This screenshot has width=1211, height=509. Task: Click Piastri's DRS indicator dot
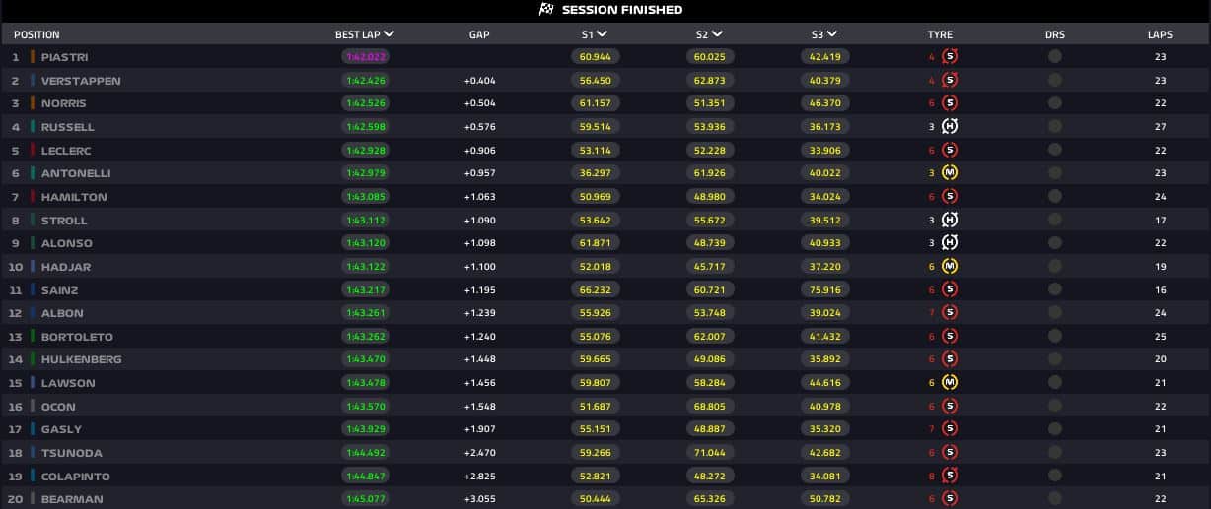tap(1055, 56)
